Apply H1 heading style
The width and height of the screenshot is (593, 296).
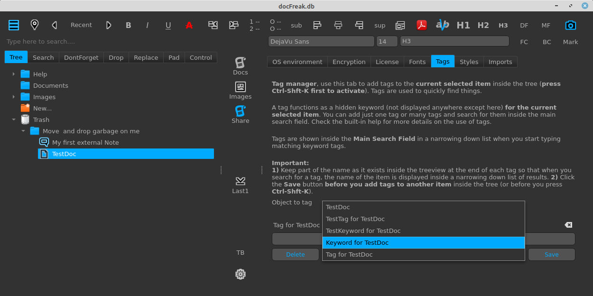pyautogui.click(x=463, y=26)
